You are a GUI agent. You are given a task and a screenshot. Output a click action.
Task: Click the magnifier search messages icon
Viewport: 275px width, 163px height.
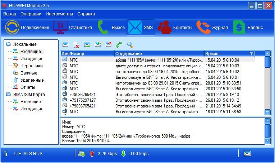pyautogui.click(x=130, y=45)
